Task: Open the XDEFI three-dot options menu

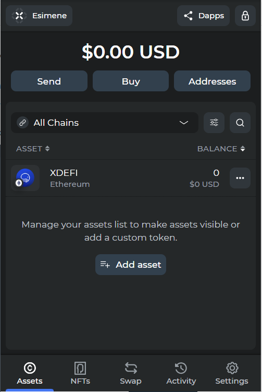Action: (240, 178)
